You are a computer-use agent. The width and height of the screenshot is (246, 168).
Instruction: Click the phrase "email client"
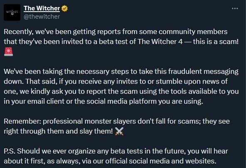tap(46, 102)
